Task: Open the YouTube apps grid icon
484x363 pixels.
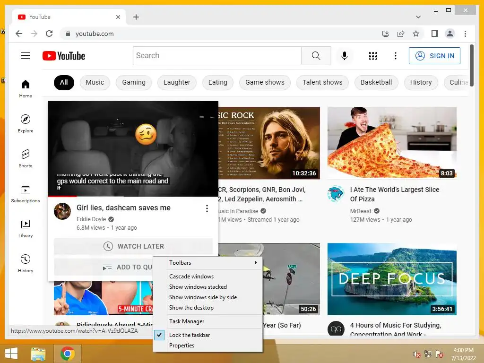Action: 372,56
